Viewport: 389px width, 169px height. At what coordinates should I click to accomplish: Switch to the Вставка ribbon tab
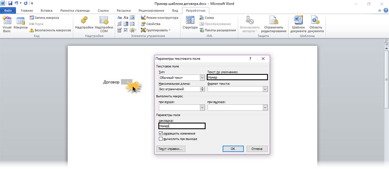tap(46, 11)
